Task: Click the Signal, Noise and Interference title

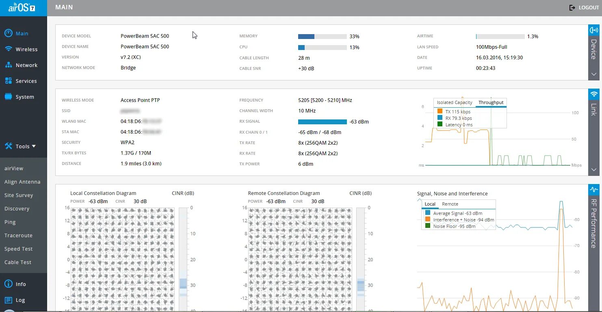Action: pyautogui.click(x=452, y=193)
